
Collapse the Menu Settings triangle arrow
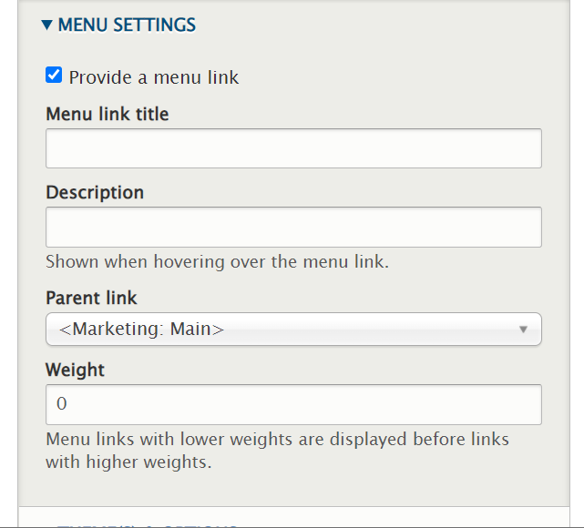[x=47, y=25]
